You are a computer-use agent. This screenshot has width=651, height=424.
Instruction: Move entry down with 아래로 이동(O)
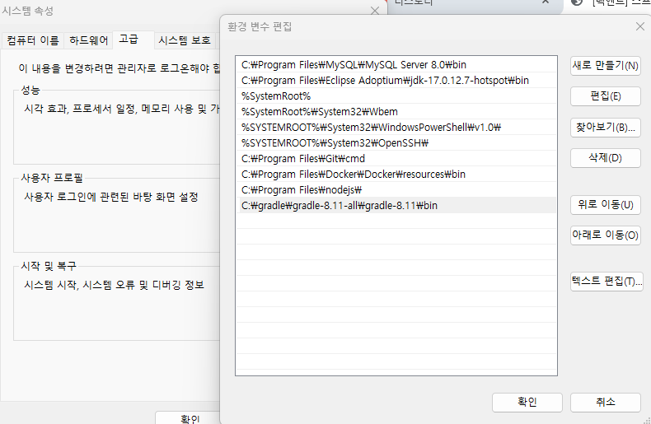coord(606,235)
